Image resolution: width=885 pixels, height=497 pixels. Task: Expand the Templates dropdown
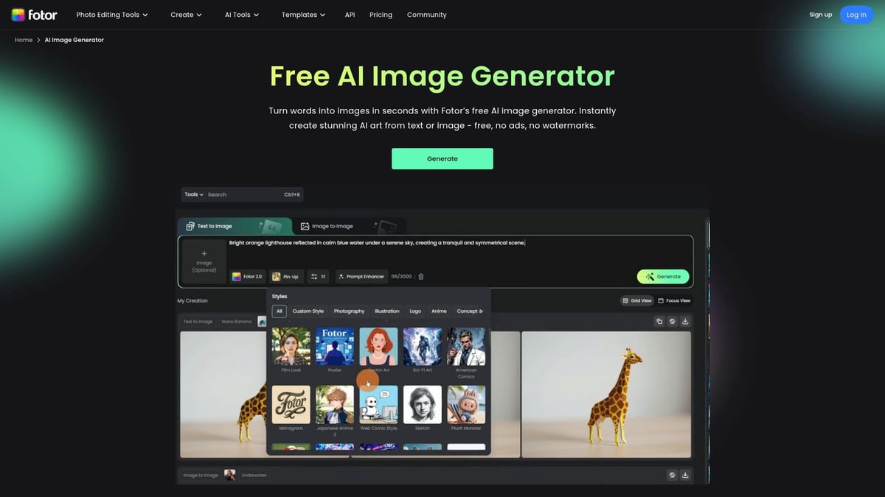pos(303,14)
